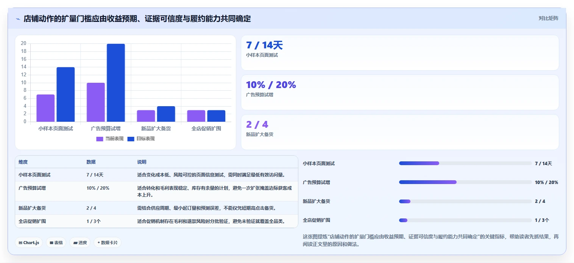Open the 7 / 14天 data card

click(400, 53)
